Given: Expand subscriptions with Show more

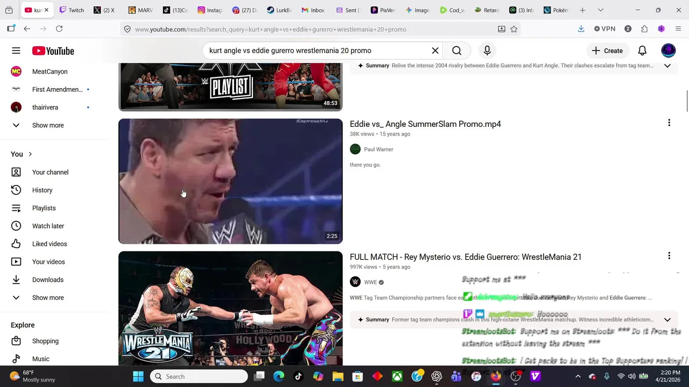Looking at the screenshot, I should (x=47, y=125).
